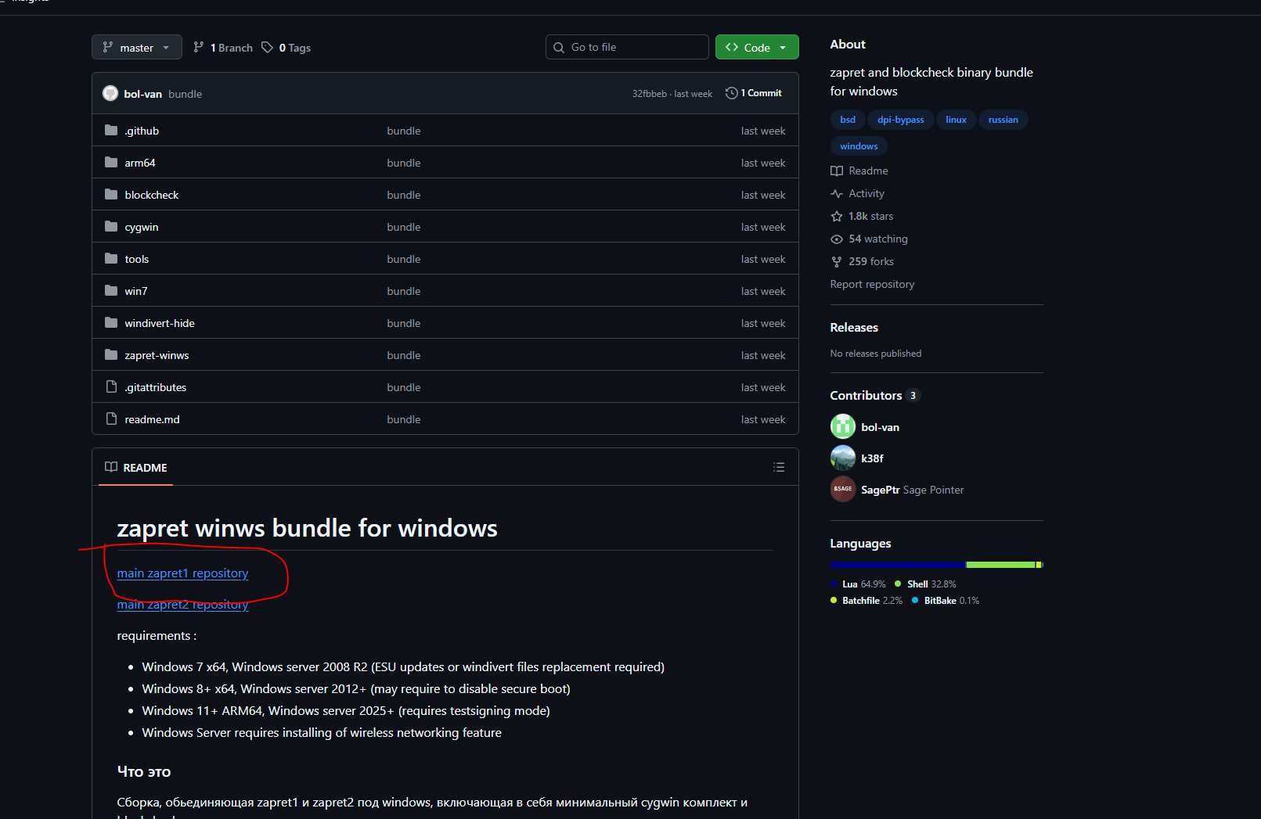1261x819 pixels.
Task: Click the .github folder icon
Action: 111,131
